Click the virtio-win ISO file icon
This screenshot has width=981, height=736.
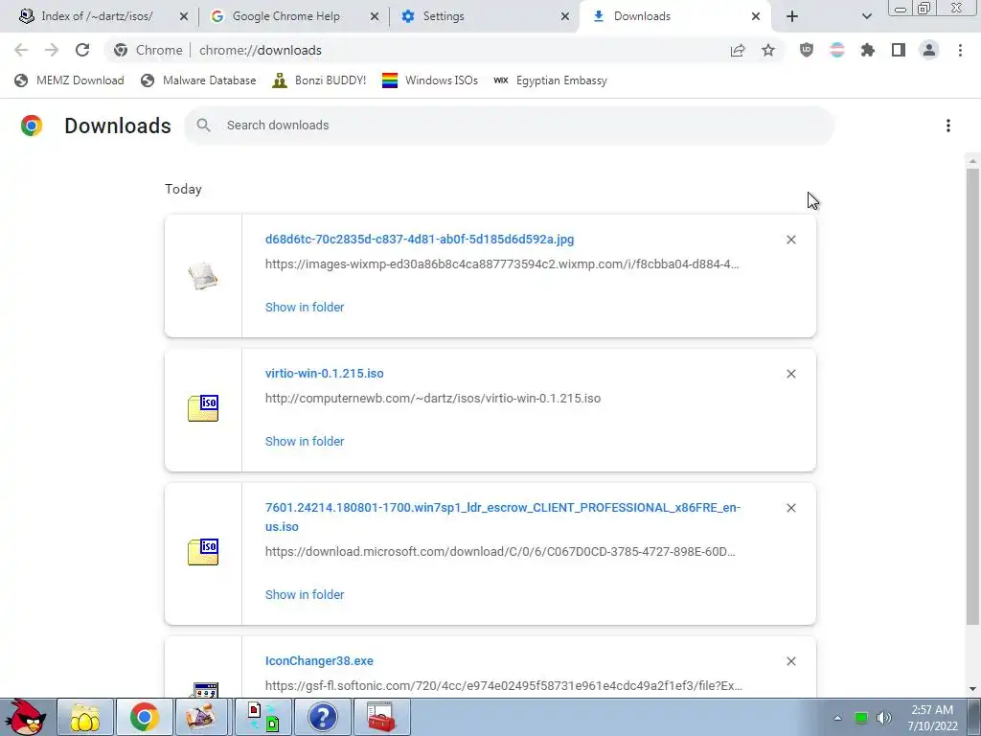203,408
